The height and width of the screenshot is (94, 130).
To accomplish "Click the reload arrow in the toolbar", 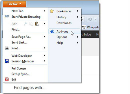I will pos(90,19).
